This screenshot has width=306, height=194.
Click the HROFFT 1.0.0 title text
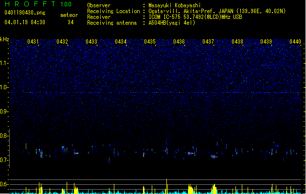pos(38,4)
